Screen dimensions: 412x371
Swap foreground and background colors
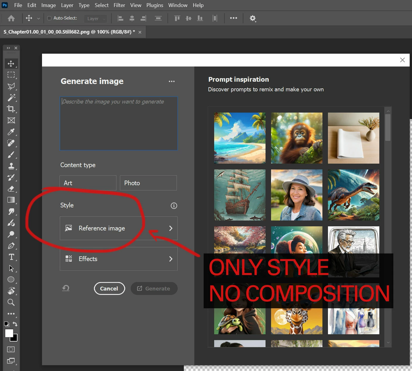15,324
